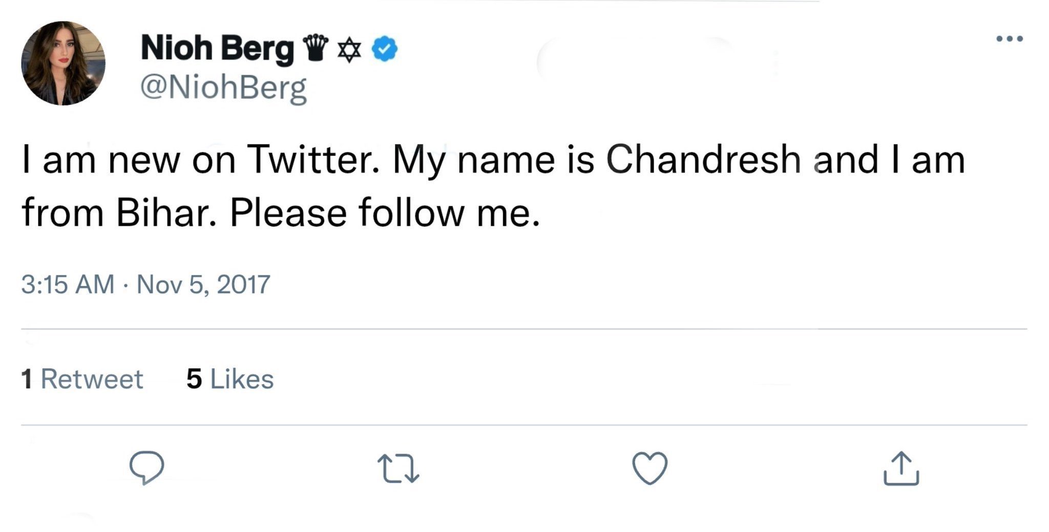Retweet this tweet using the arrows icon

coord(398,469)
